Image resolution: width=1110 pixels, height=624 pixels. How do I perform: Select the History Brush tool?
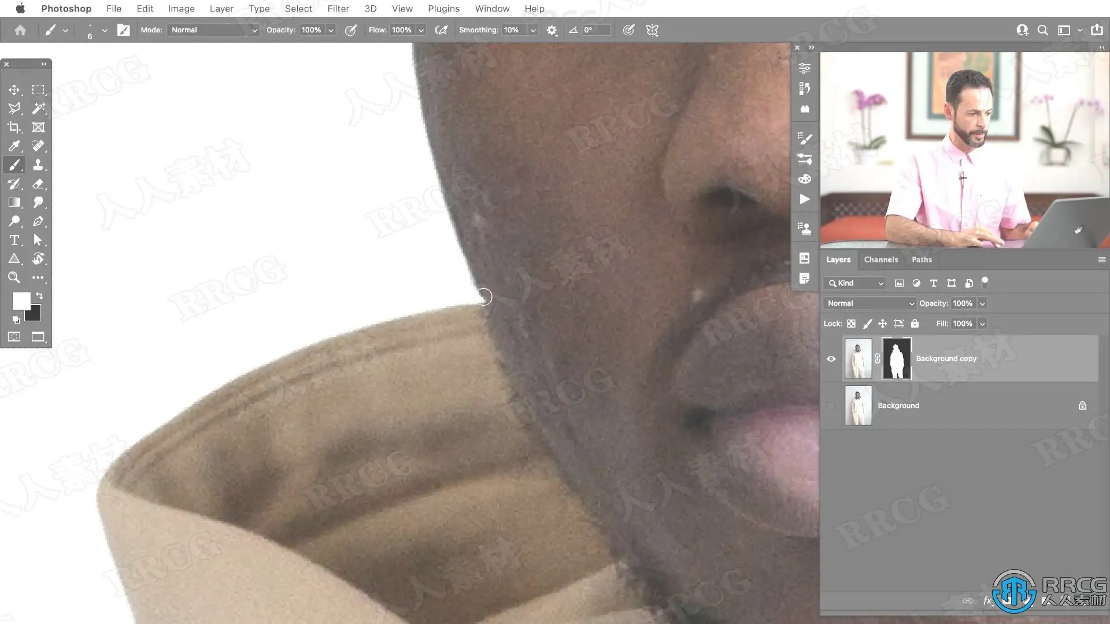point(14,184)
